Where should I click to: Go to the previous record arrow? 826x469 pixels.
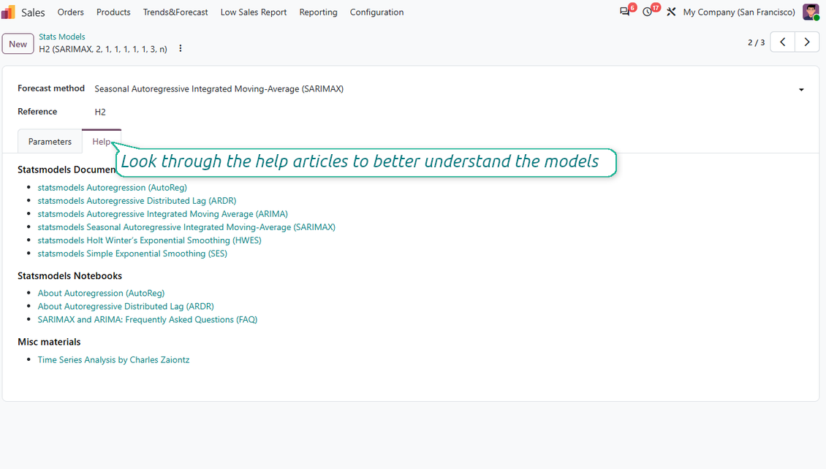tap(783, 42)
